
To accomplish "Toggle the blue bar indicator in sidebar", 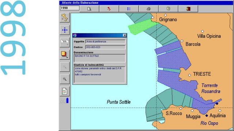I will pyautogui.click(x=67, y=100).
